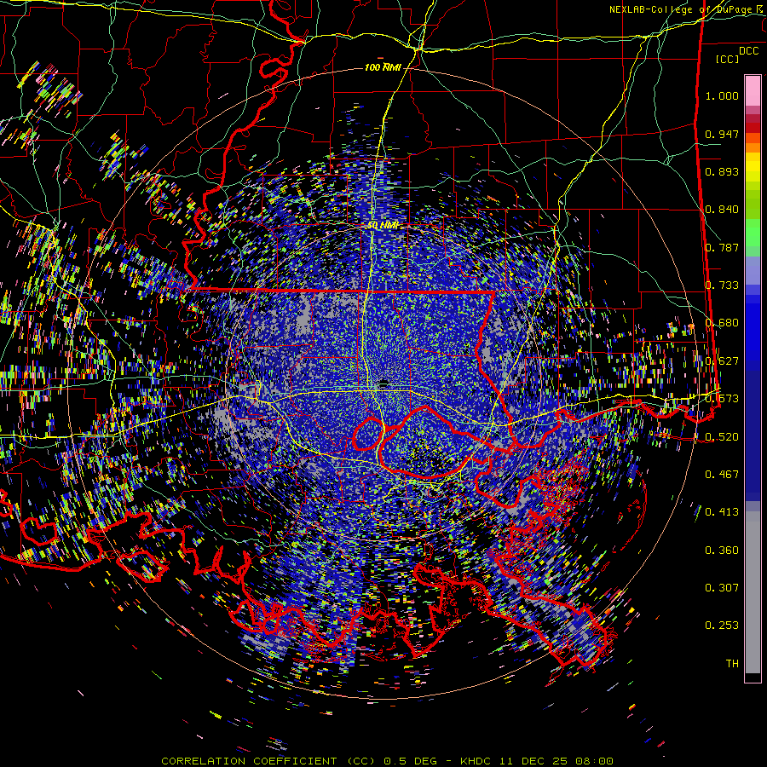This screenshot has height=767, width=767.
Task: Select the 0.733 scale value
Action: click(722, 285)
